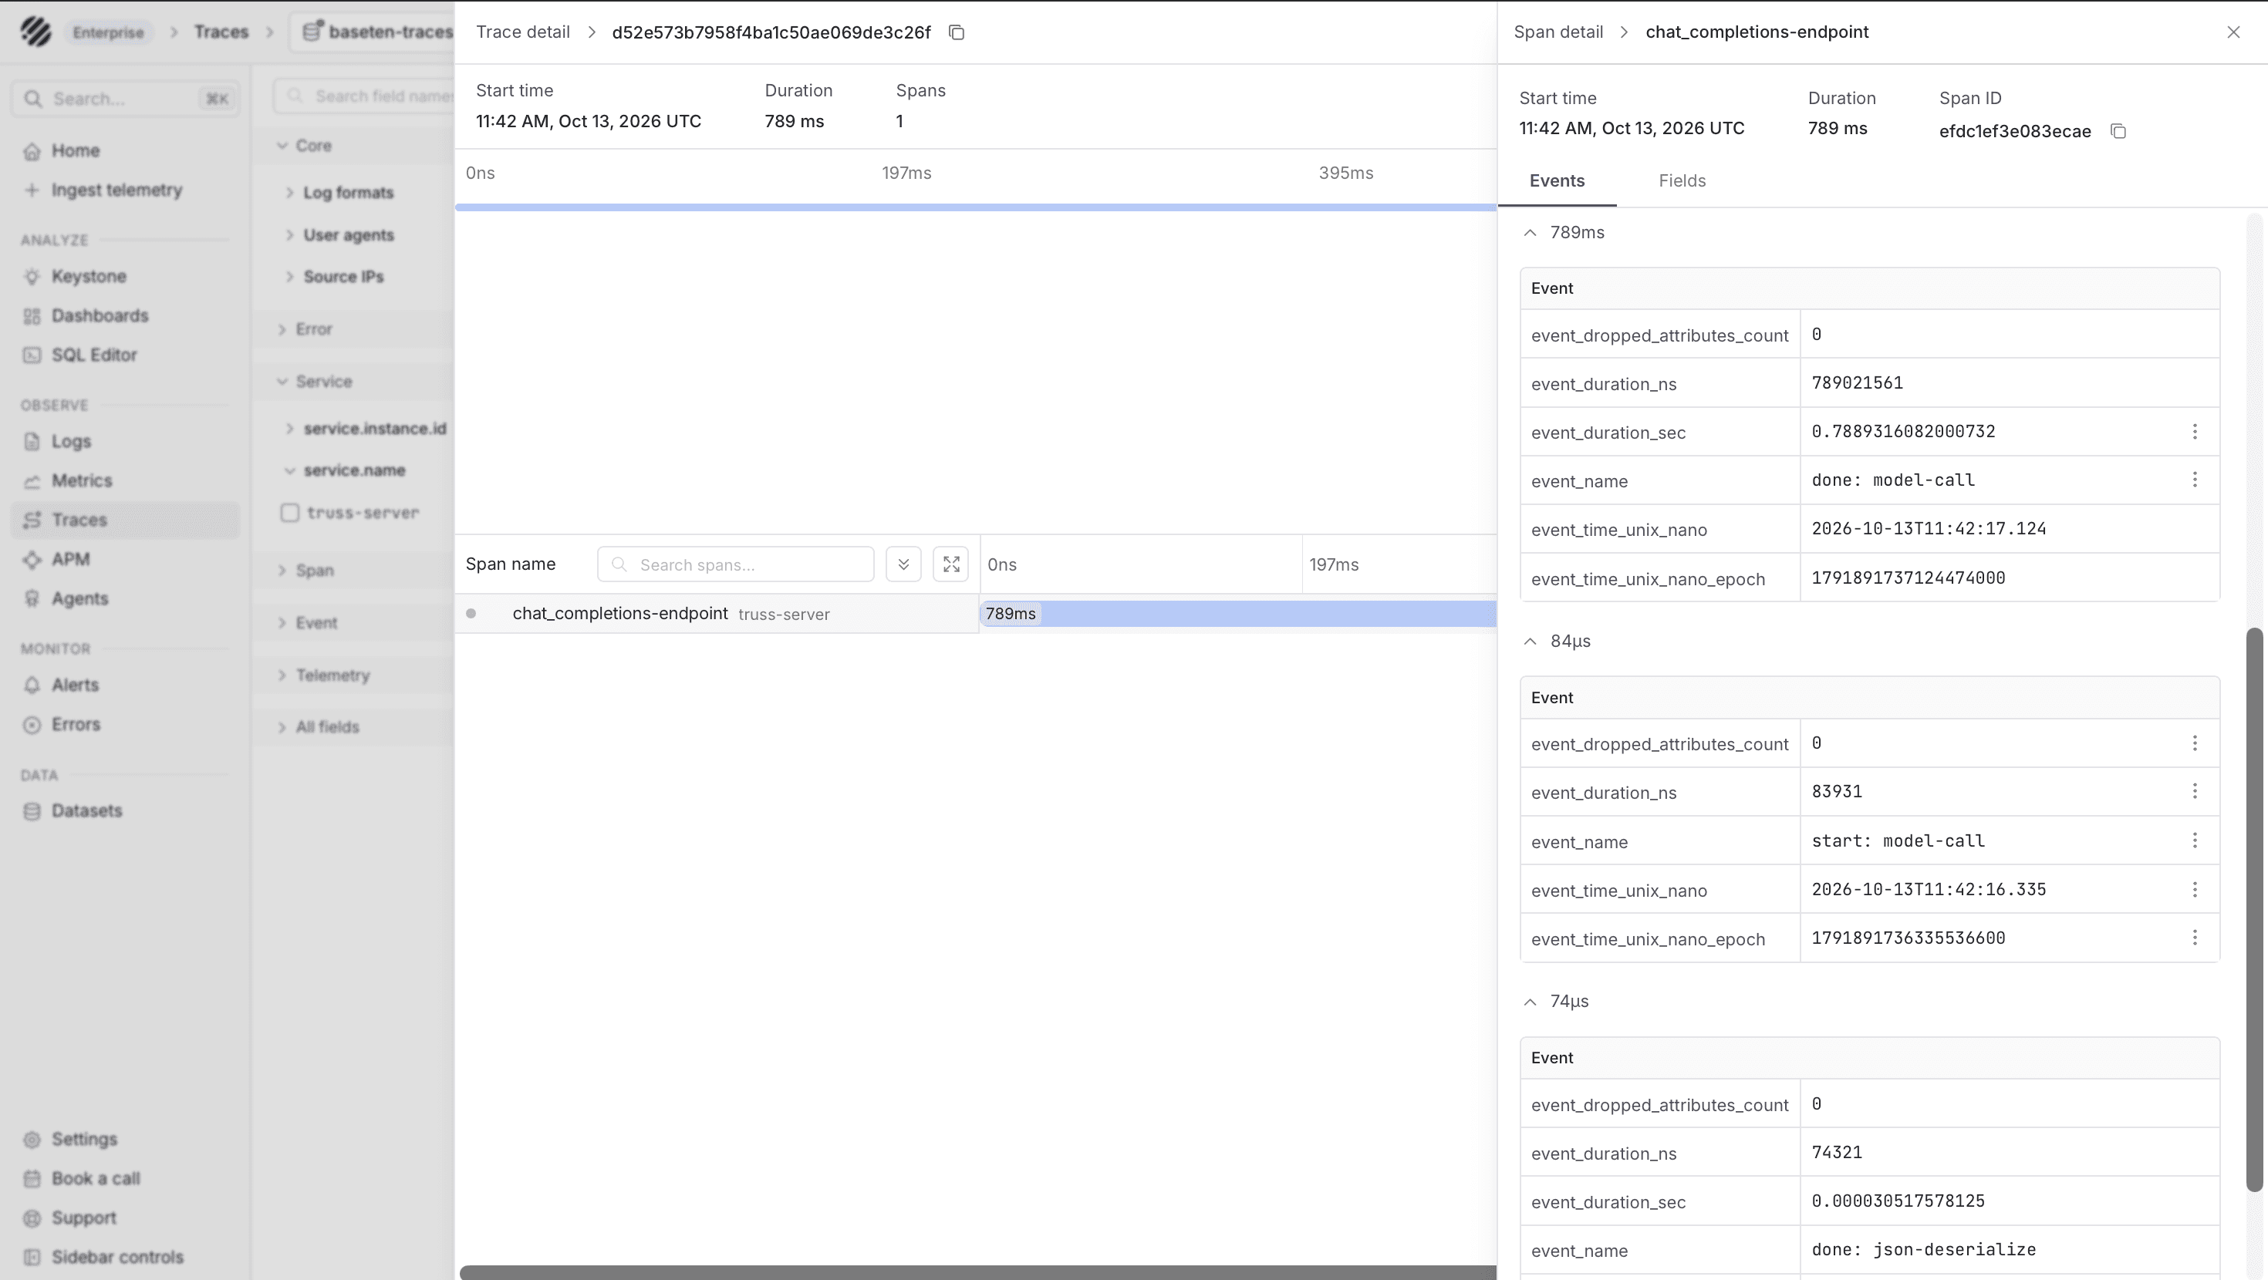Go to Logs in the sidebar
This screenshot has width=2268, height=1280.
tap(124, 441)
